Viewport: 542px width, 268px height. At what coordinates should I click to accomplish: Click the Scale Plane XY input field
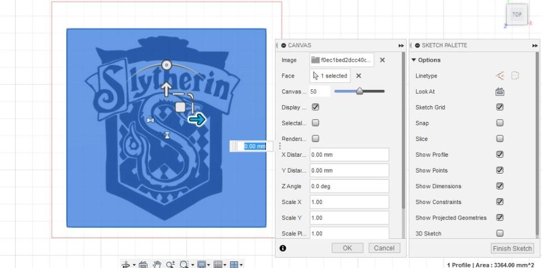349,233
